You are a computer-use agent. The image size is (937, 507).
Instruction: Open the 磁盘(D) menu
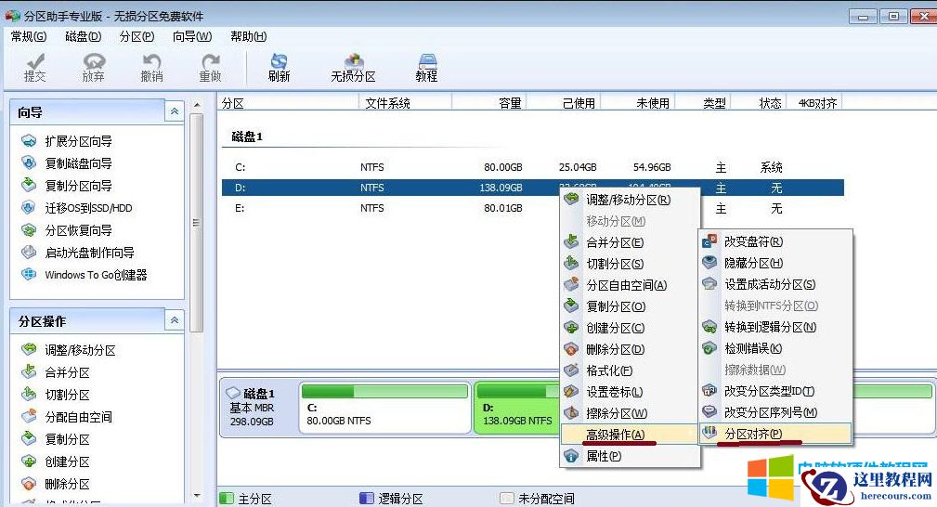click(x=83, y=36)
